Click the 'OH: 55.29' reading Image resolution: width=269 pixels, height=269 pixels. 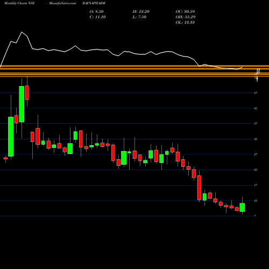pos(186,17)
